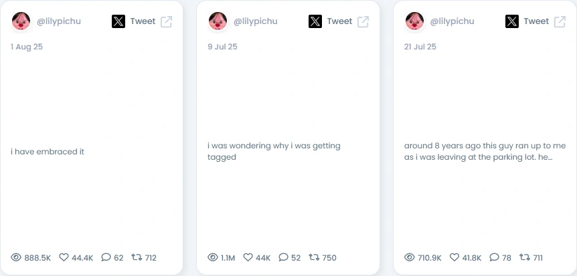Click the comment bubble icon showing 78
The height and width of the screenshot is (276, 577).
[x=494, y=257]
